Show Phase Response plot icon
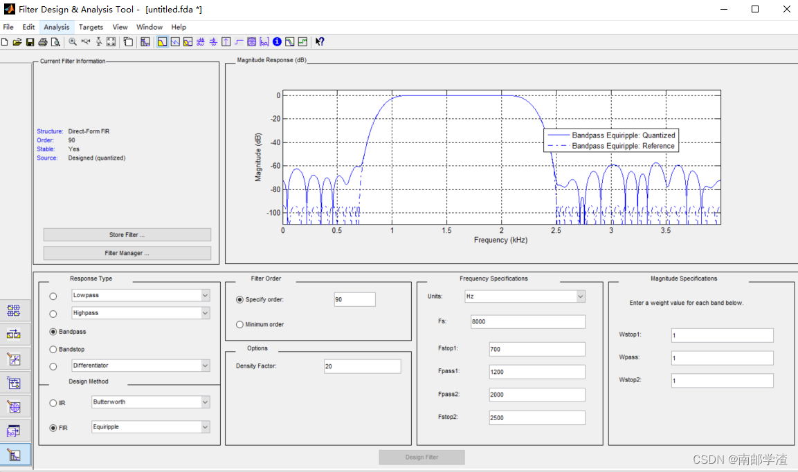Viewport: 798px width, 472px height. 175,41
